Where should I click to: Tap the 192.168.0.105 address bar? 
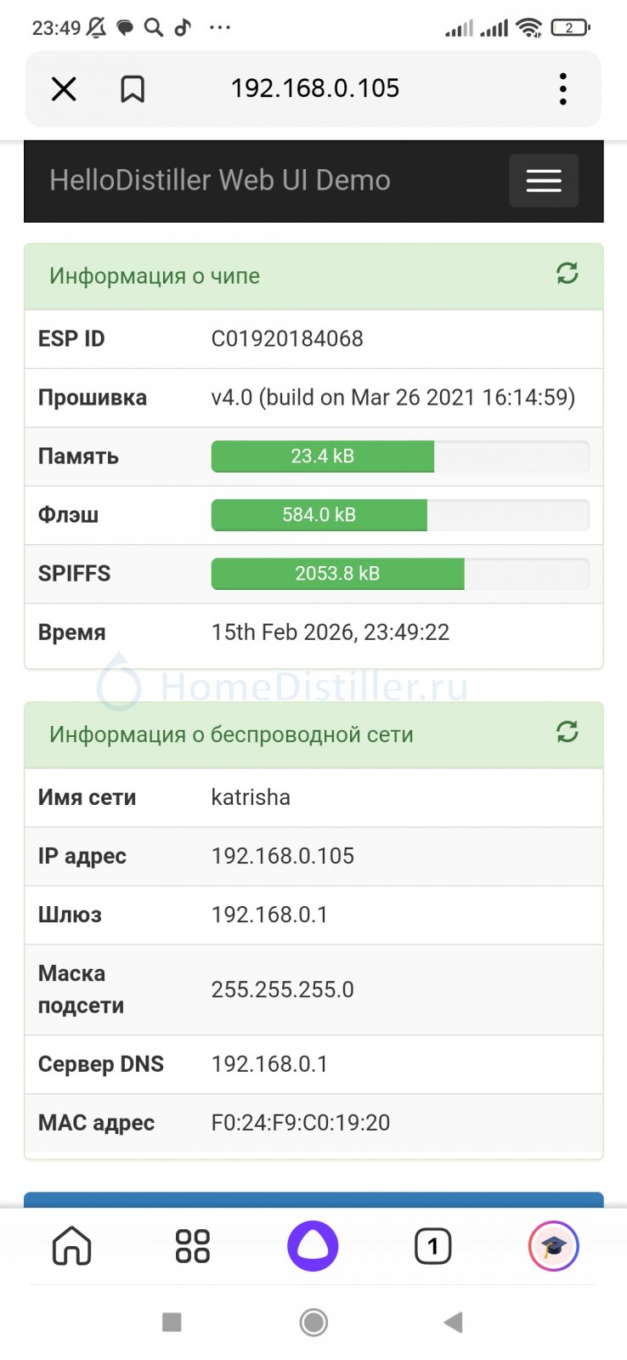point(315,88)
